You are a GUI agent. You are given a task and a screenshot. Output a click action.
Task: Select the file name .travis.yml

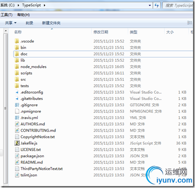(29, 118)
